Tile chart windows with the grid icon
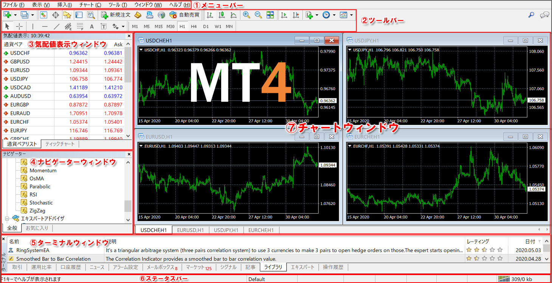Viewport: 552px width, 283px height. coord(270,15)
